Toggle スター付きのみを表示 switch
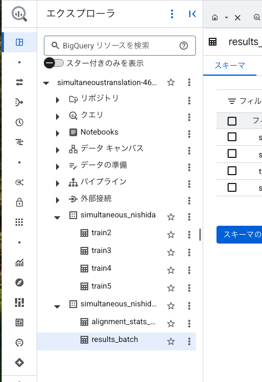The width and height of the screenshot is (262, 382). [x=54, y=63]
